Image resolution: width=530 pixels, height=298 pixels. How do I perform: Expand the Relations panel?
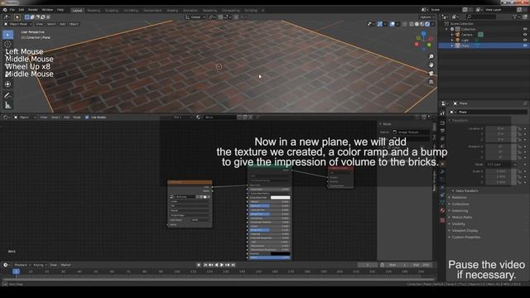point(459,197)
